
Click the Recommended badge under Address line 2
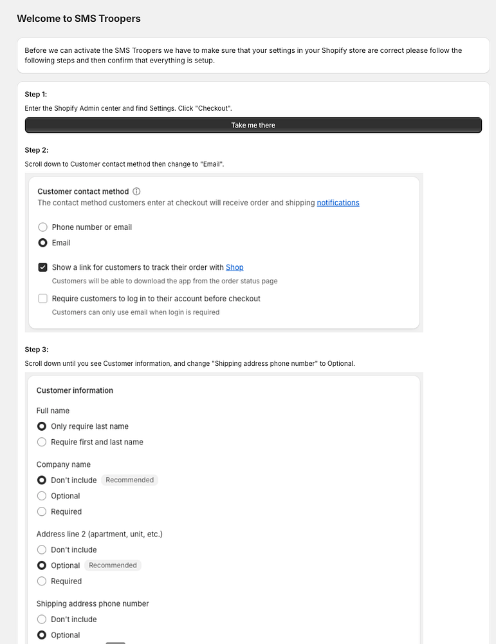pyautogui.click(x=113, y=565)
